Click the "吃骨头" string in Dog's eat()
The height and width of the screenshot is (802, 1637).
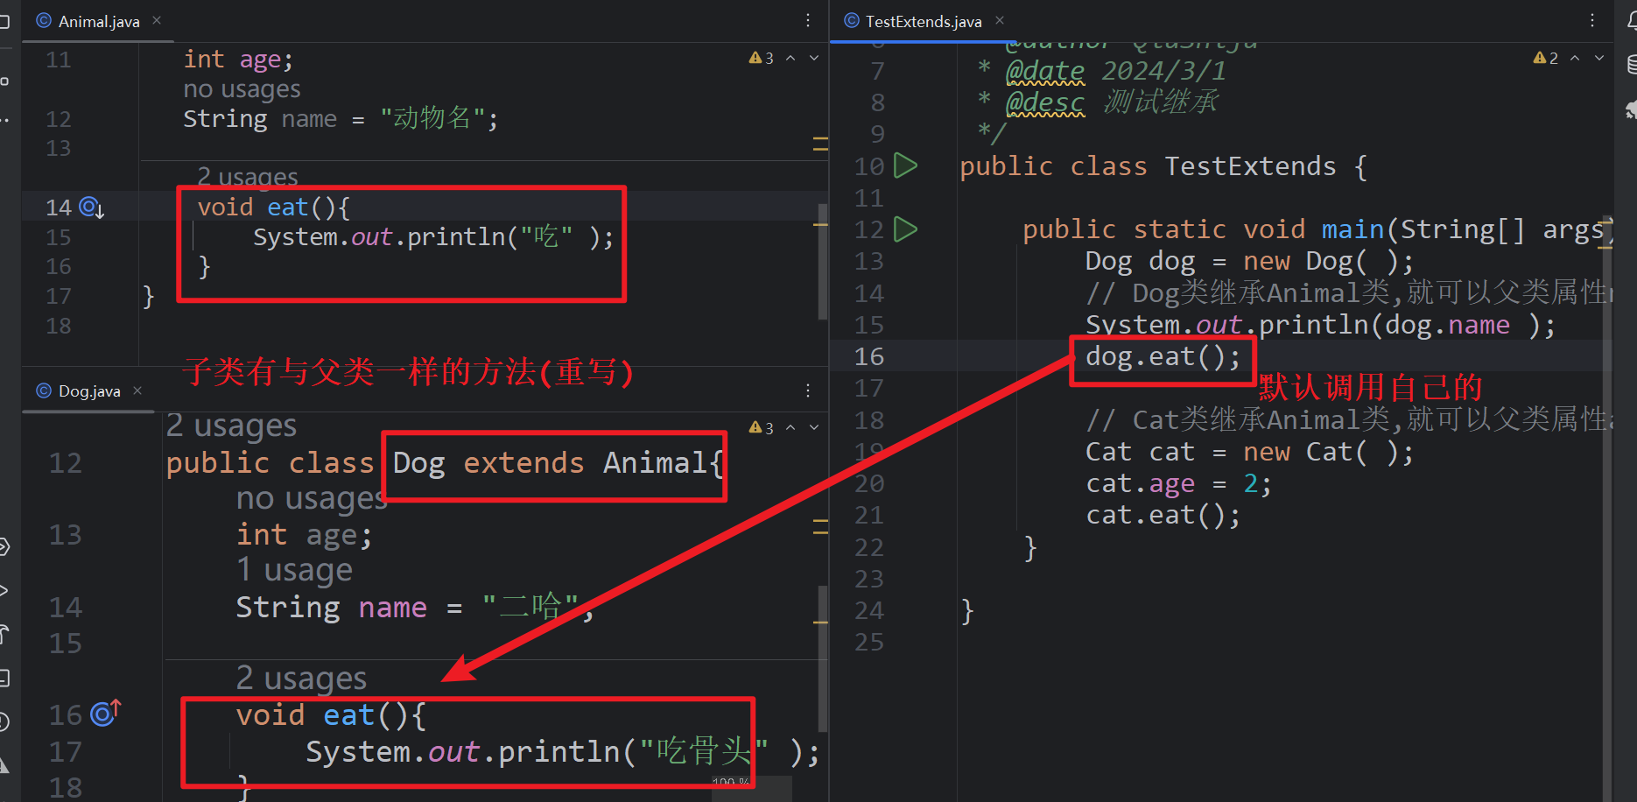[x=704, y=751]
